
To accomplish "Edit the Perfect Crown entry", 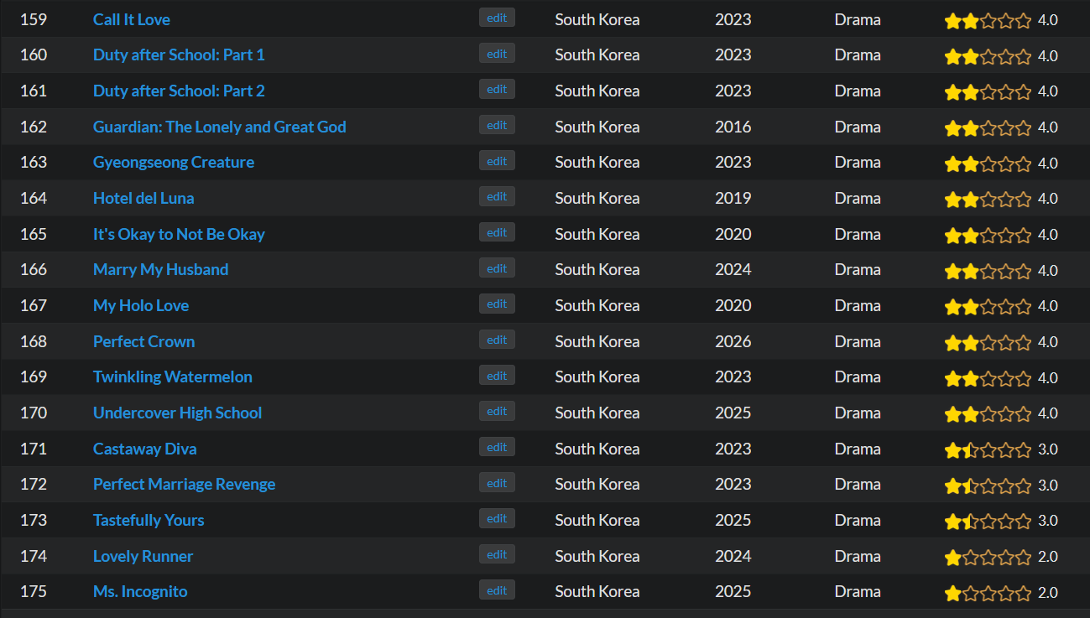I will 497,340.
